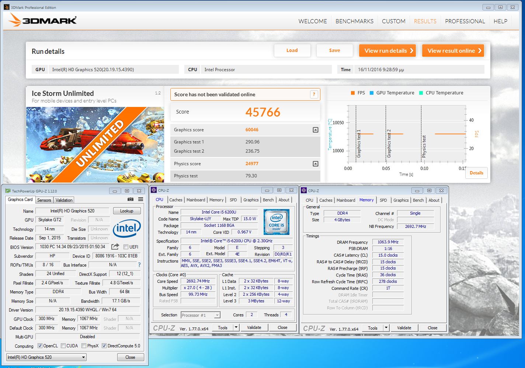This screenshot has width=525, height=368.
Task: Go to BENCHMARKS in 3DMark
Action: [354, 21]
